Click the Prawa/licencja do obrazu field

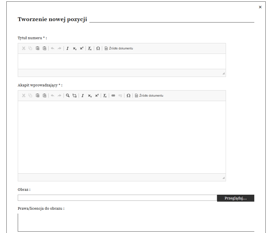136,222
